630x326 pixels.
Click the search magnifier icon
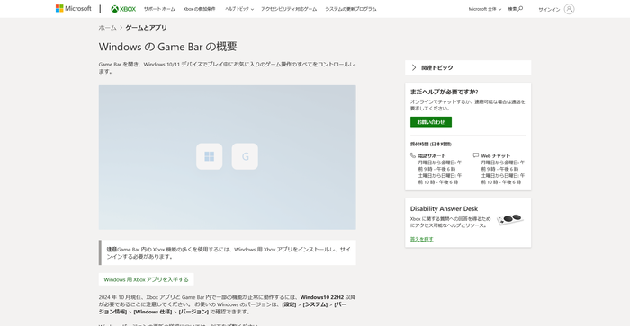coord(520,8)
